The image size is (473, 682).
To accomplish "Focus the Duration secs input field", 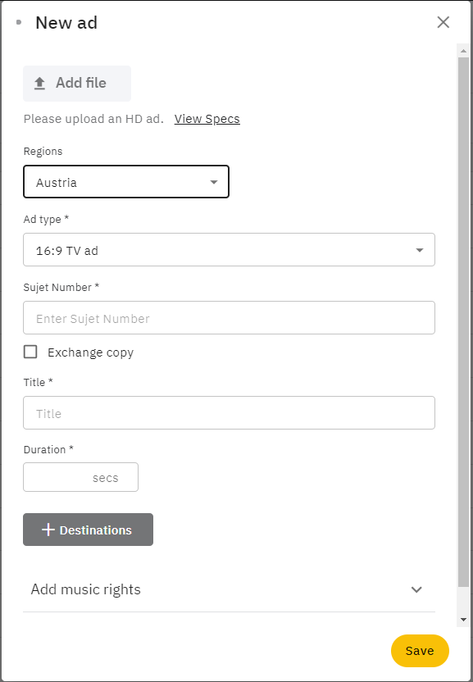I will coord(80,477).
